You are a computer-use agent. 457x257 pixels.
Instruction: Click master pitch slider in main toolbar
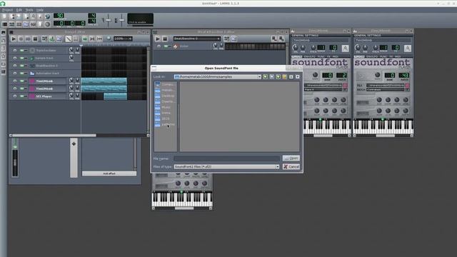[121, 20]
